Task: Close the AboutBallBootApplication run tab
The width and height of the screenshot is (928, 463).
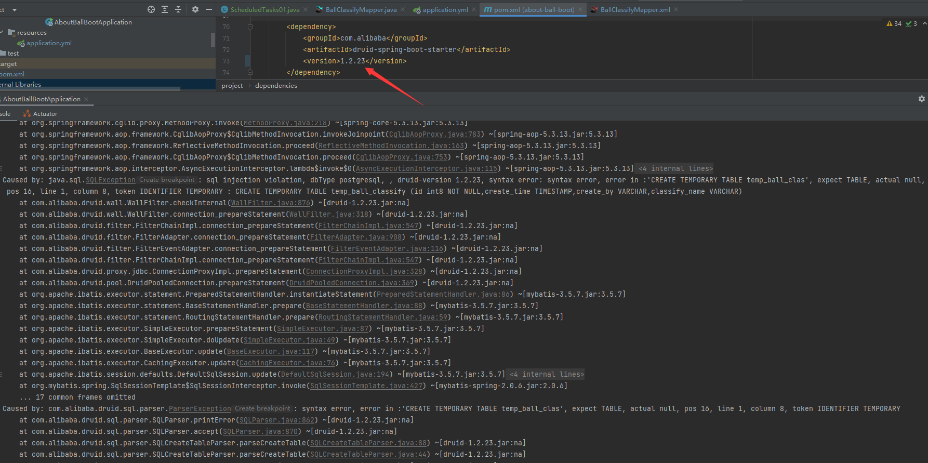Action: coord(86,99)
